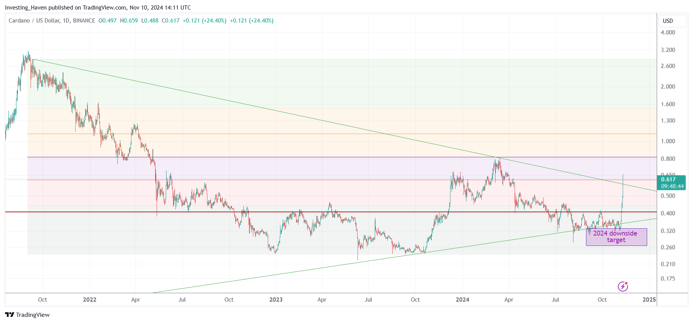Click the 2022 year label on time axis
This screenshot has width=693, height=323.
90,300
